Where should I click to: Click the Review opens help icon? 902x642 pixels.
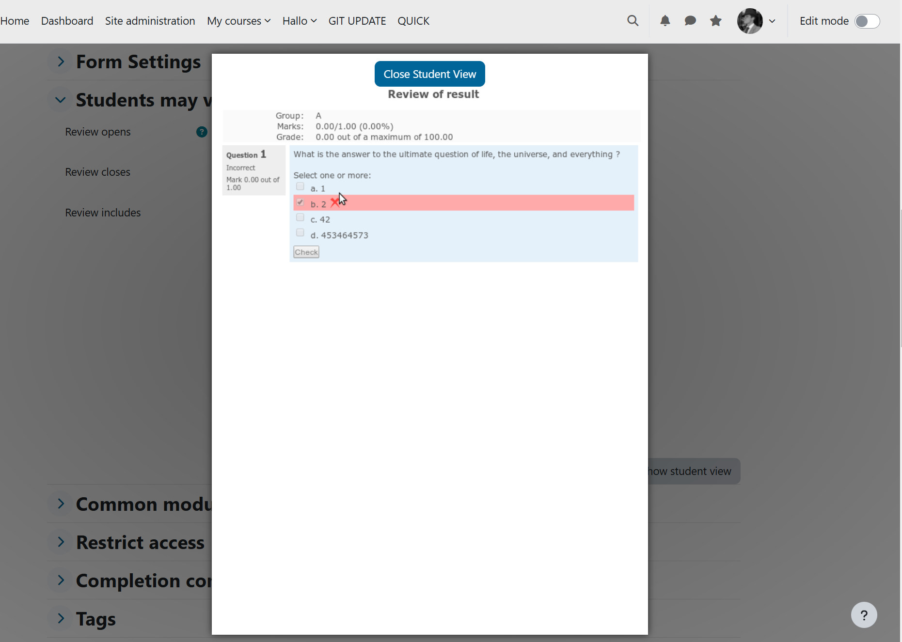coord(202,132)
